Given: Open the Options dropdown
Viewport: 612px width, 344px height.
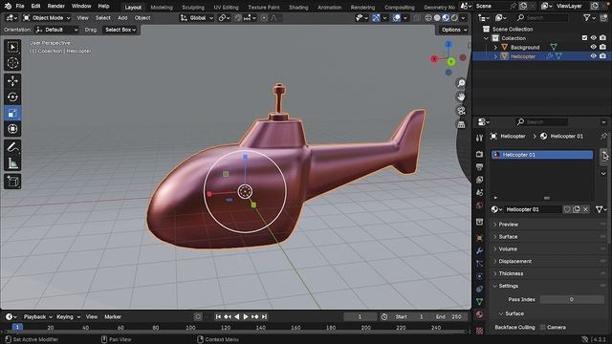Looking at the screenshot, I should click(454, 30).
